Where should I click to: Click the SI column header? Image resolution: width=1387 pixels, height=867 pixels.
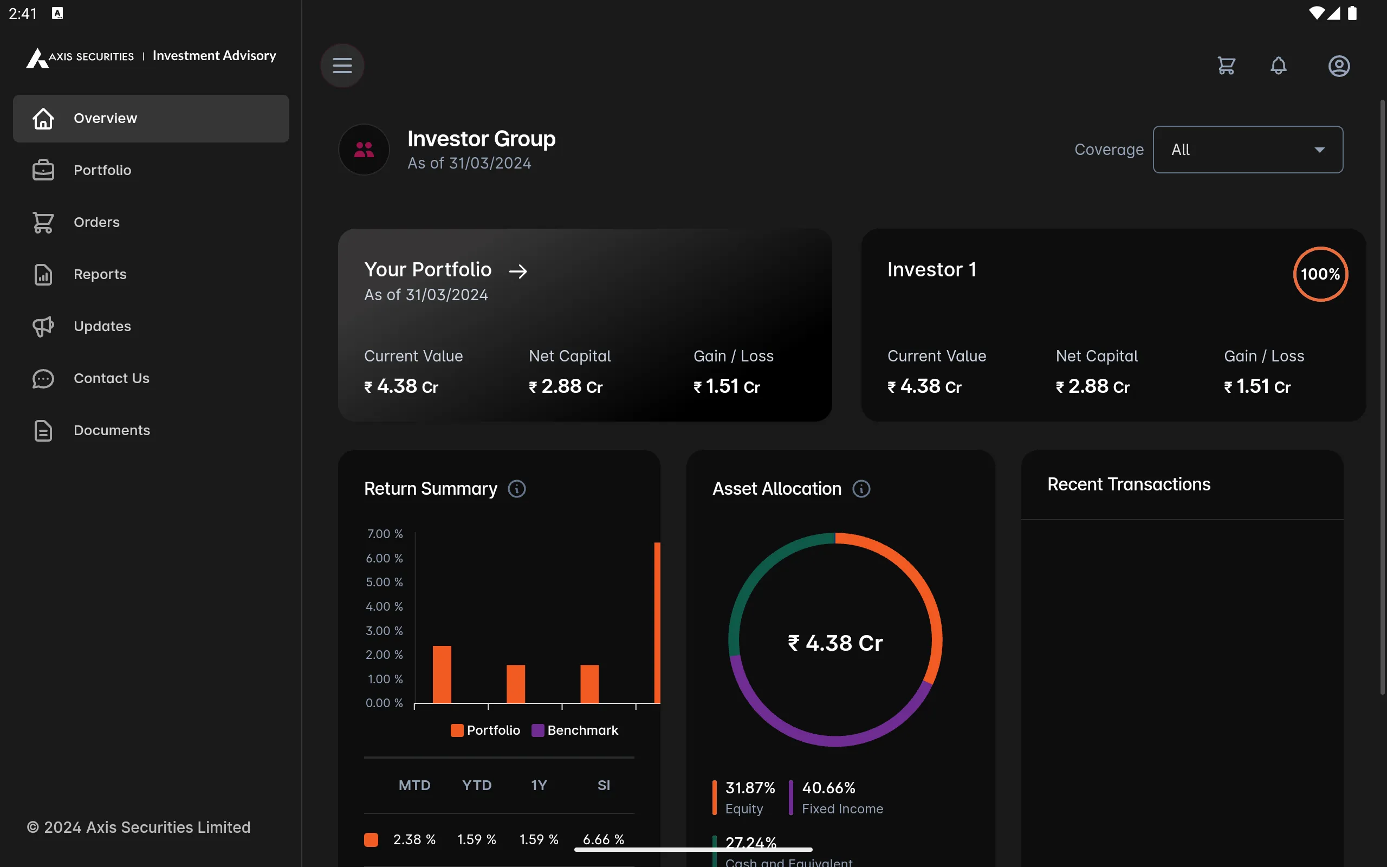(604, 785)
